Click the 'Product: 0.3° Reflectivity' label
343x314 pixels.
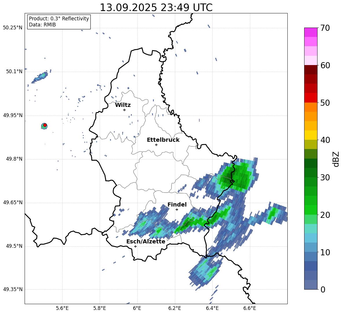pyautogui.click(x=59, y=18)
